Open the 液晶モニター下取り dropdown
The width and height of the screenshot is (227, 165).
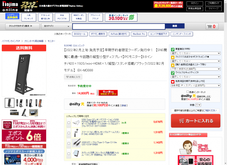click(196, 69)
